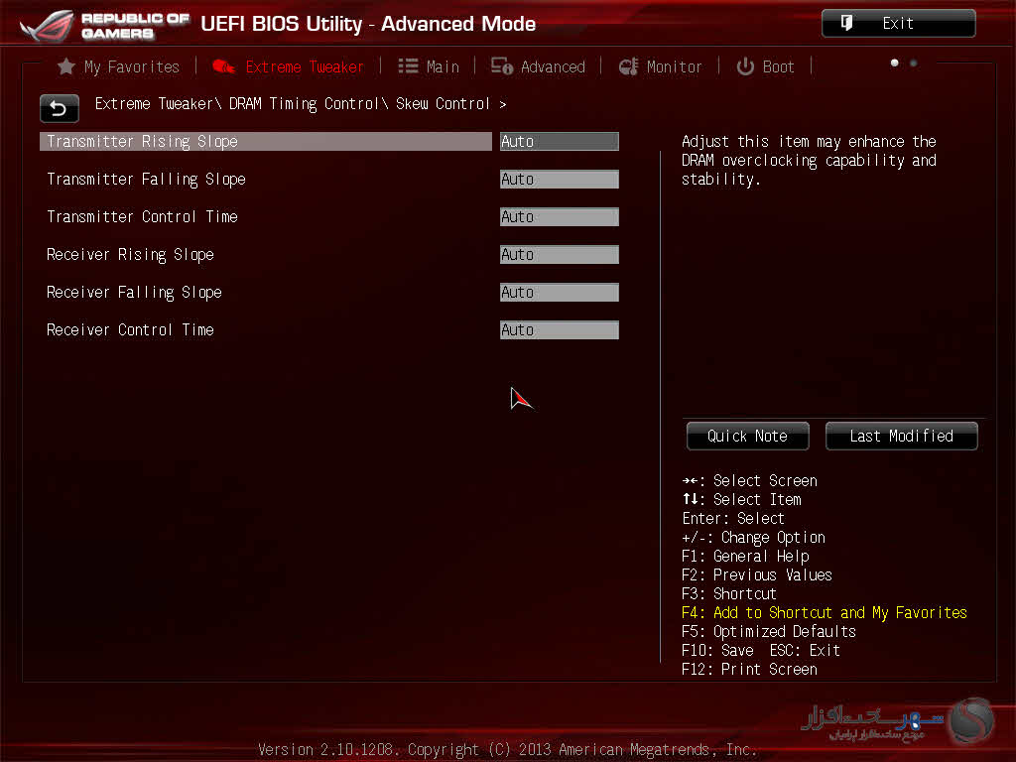Image resolution: width=1016 pixels, height=762 pixels.
Task: Click the My Favorites star icon
Action: point(66,66)
